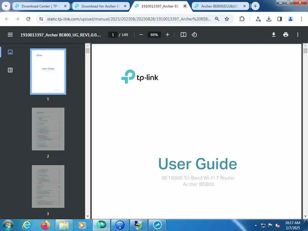Bookmark this page with star icon
The height and width of the screenshot is (231, 308).
pos(227,19)
